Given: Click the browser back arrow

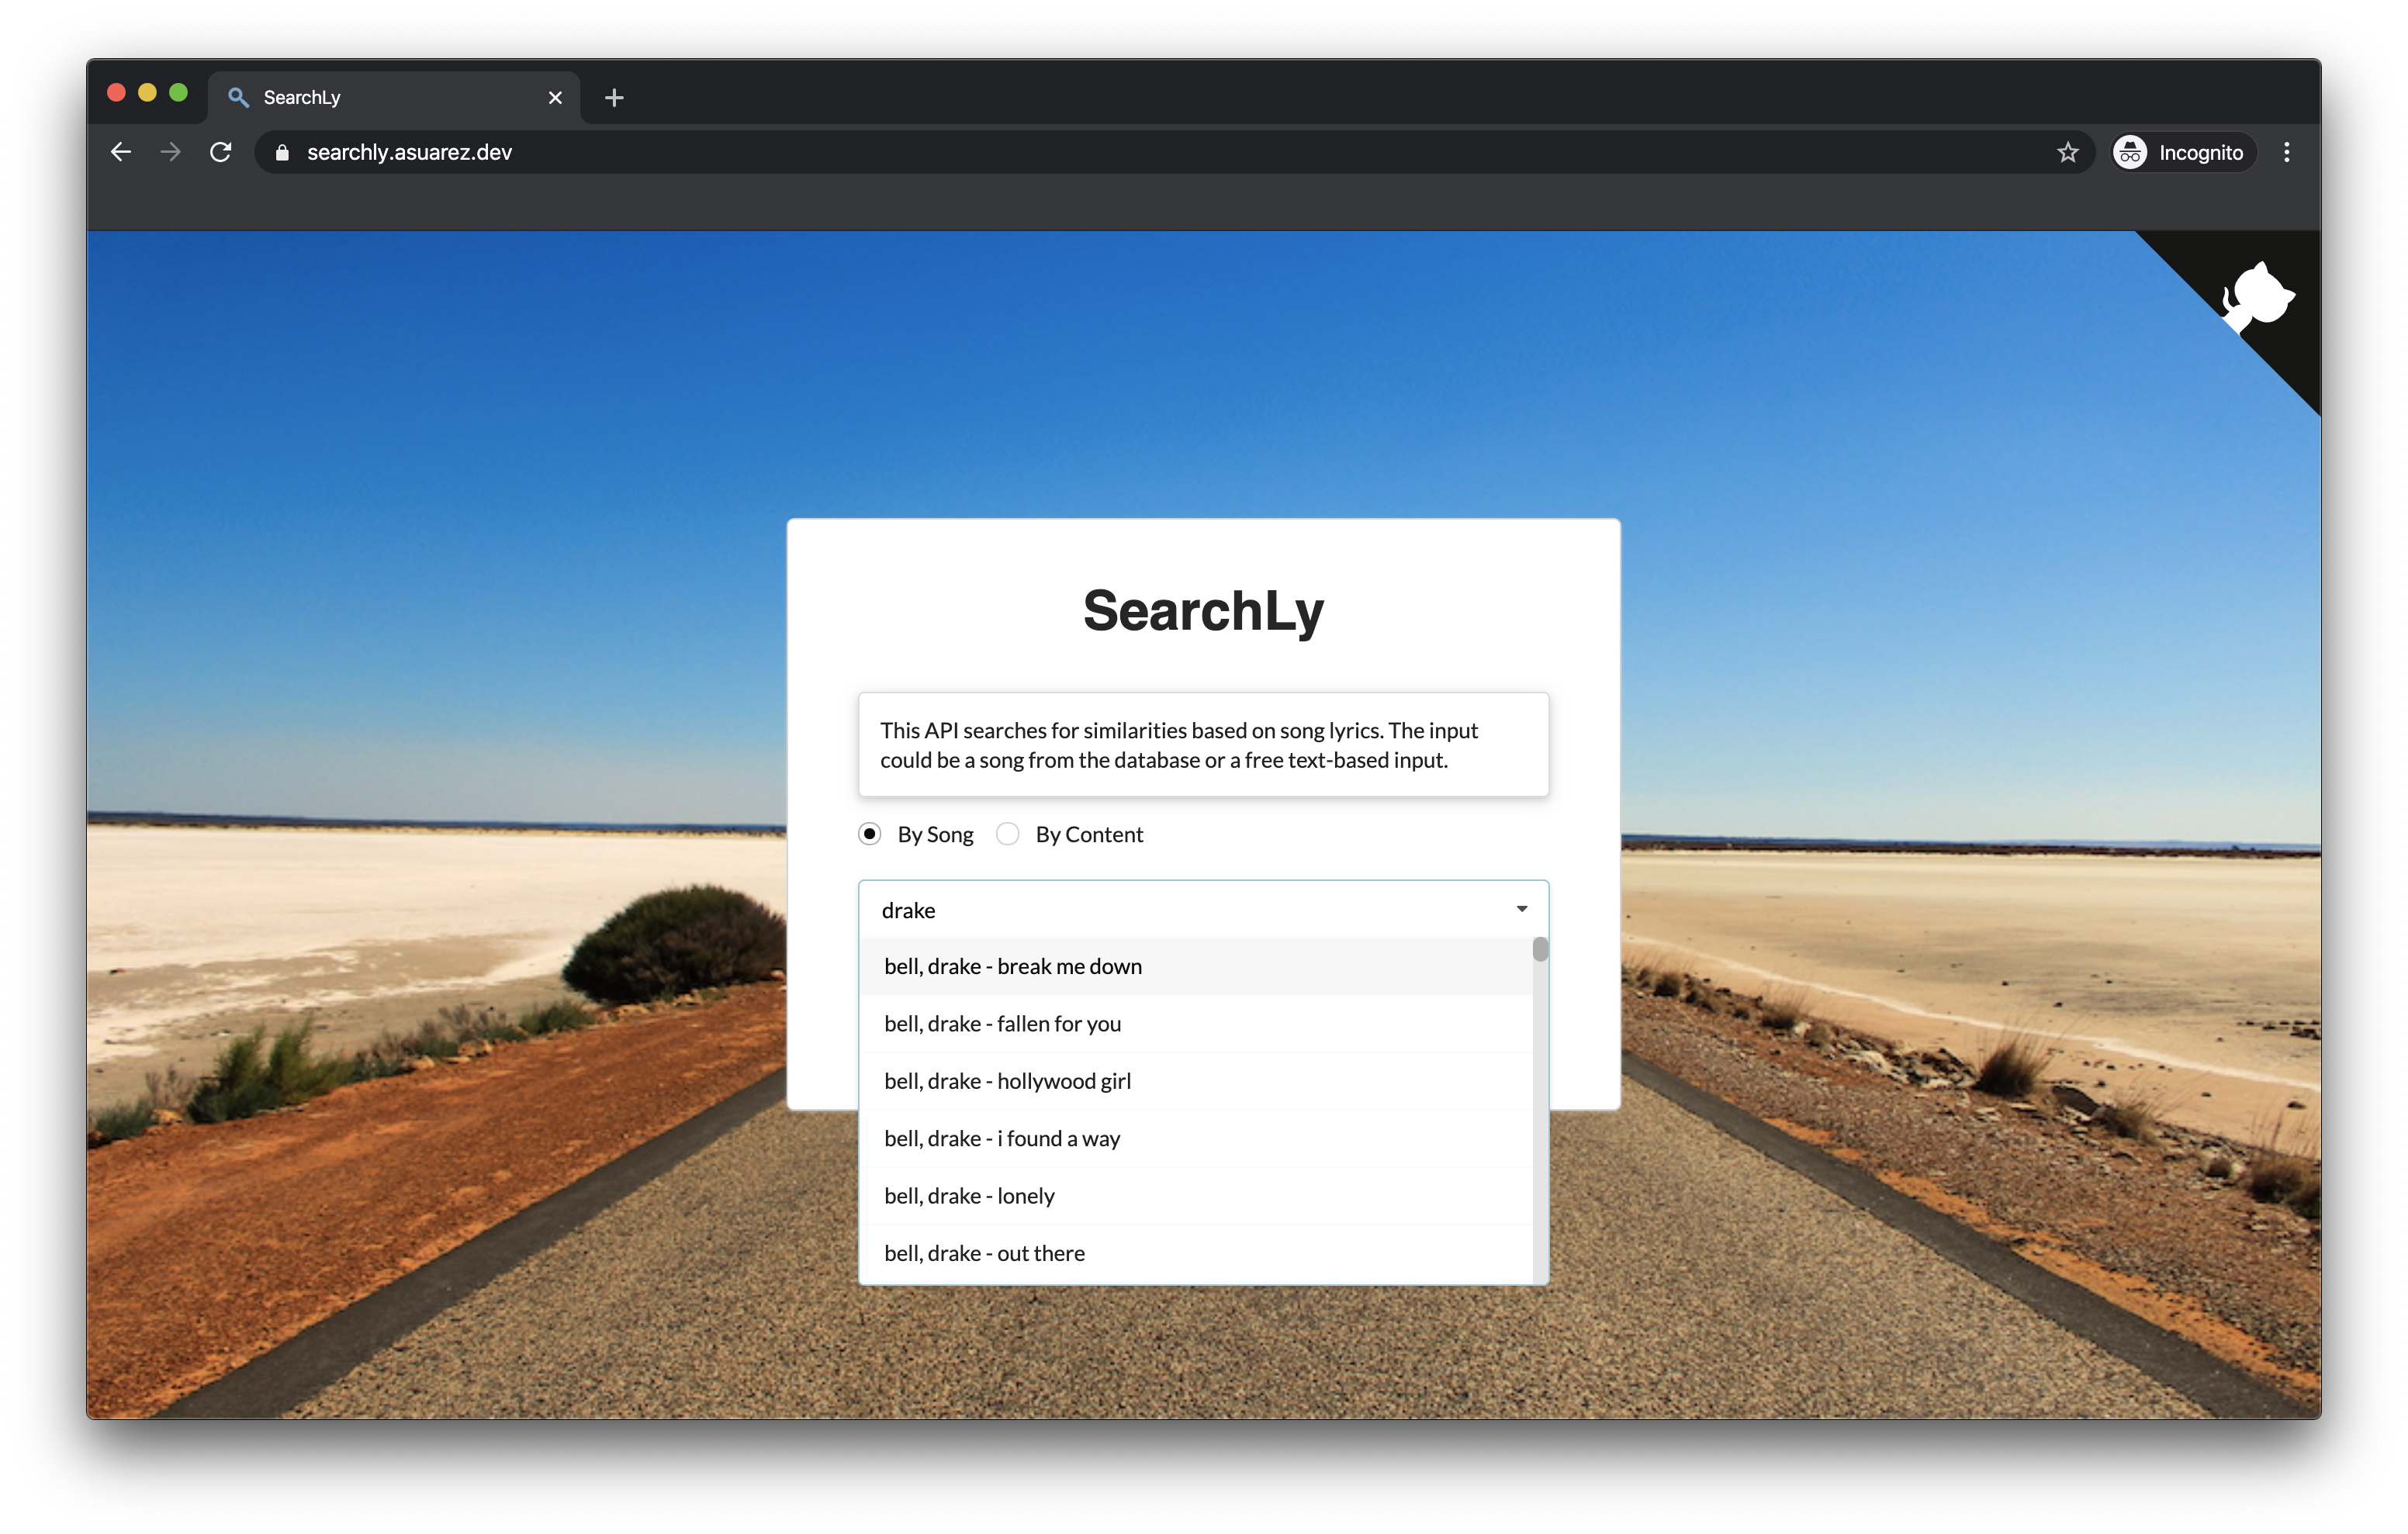Looking at the screenshot, I should coord(121,152).
